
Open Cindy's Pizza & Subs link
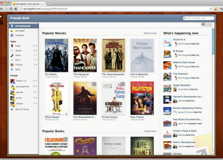185,131
